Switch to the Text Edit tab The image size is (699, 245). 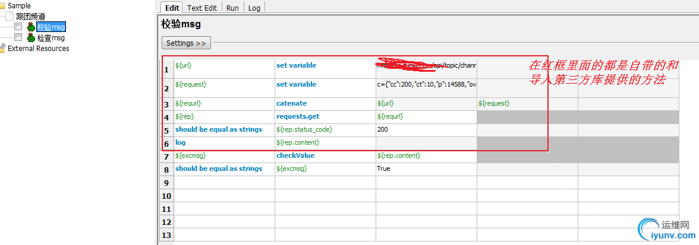tap(202, 8)
